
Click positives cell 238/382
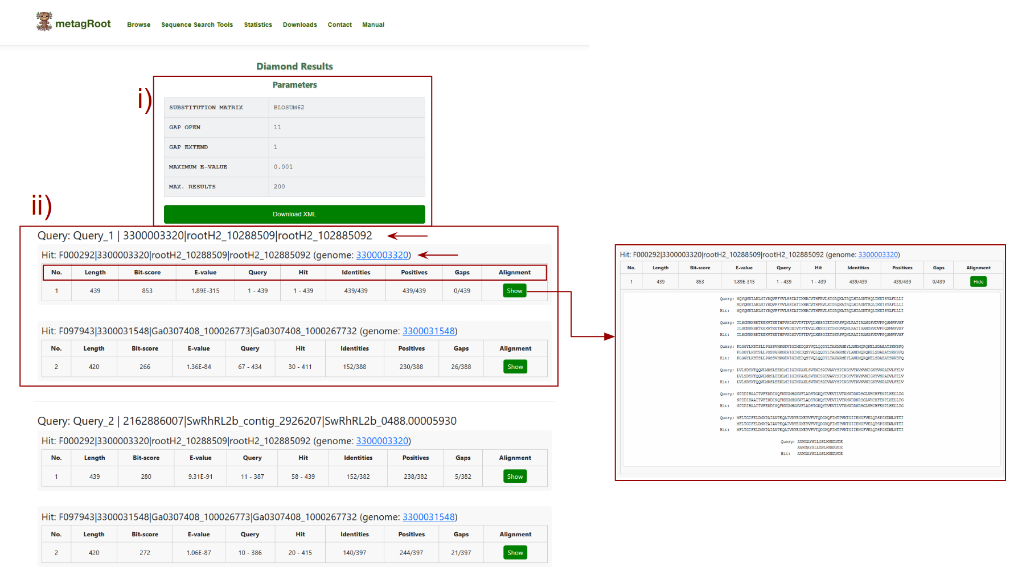click(416, 477)
